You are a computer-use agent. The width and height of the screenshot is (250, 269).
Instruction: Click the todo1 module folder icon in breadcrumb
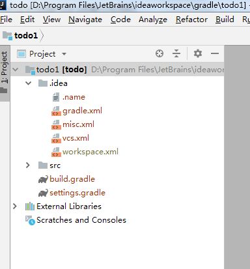point(7,36)
